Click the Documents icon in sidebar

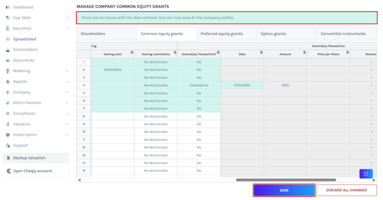tap(8, 60)
